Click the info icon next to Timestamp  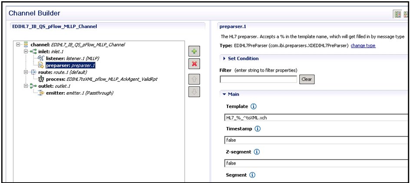(258, 129)
